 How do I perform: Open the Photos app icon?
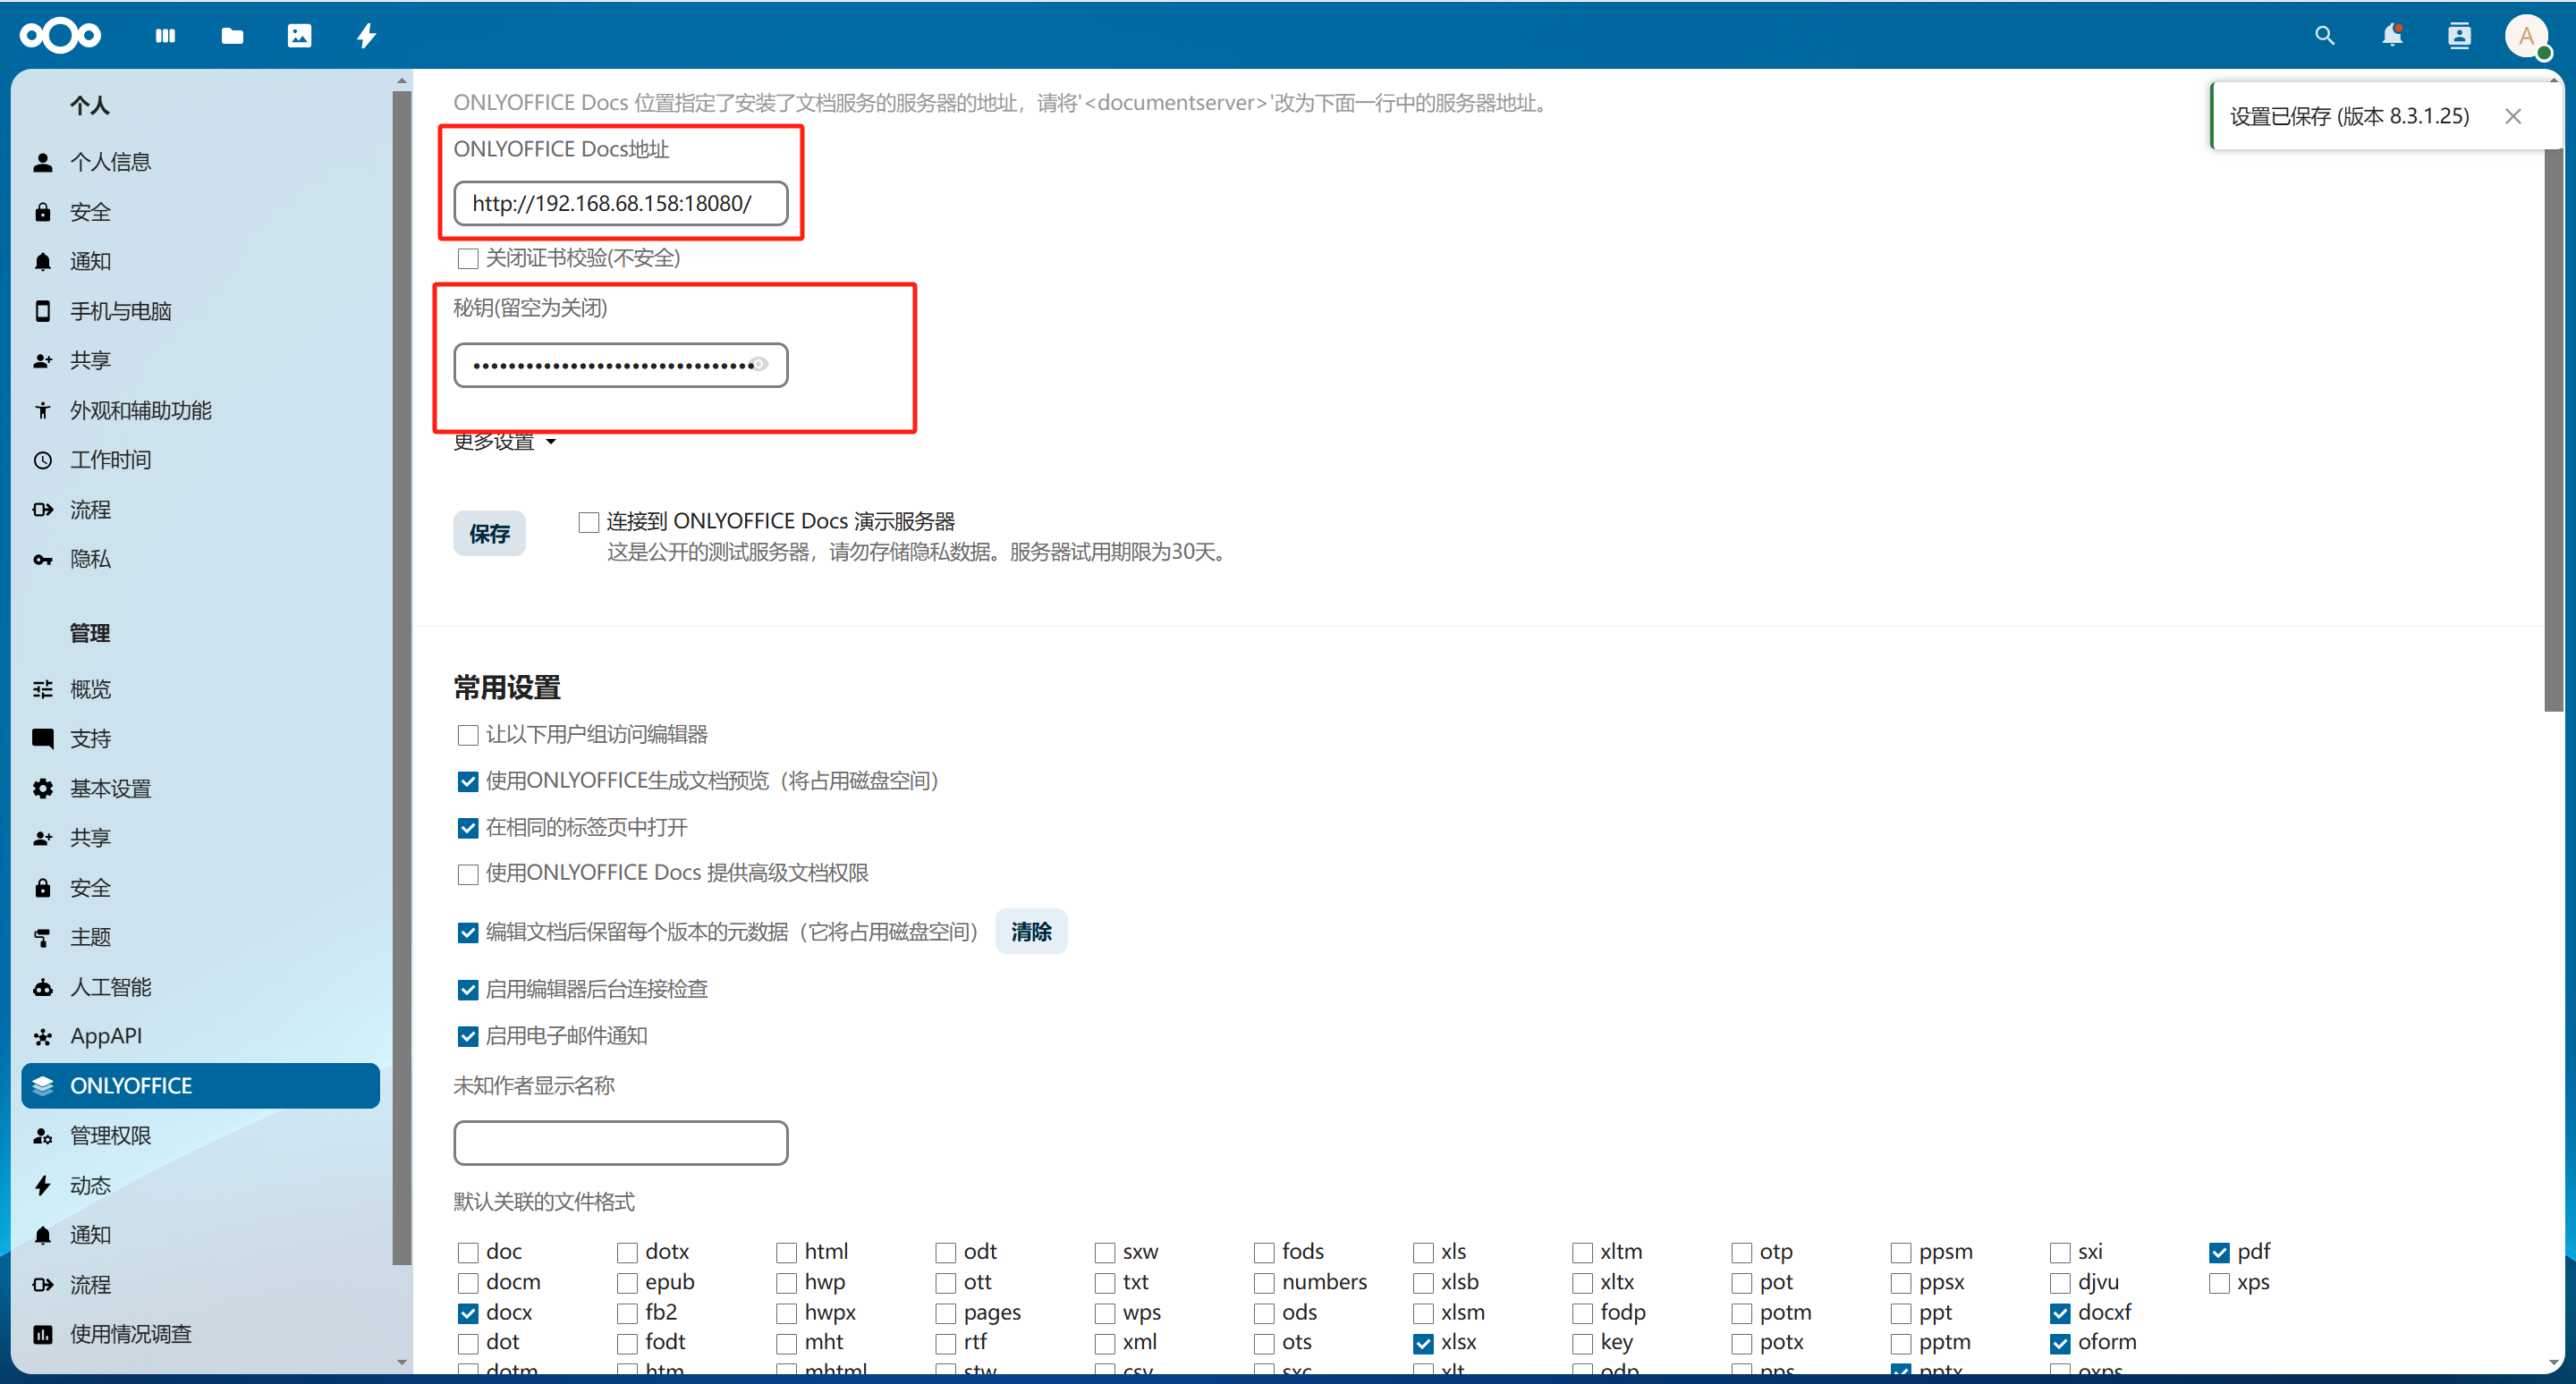point(299,36)
